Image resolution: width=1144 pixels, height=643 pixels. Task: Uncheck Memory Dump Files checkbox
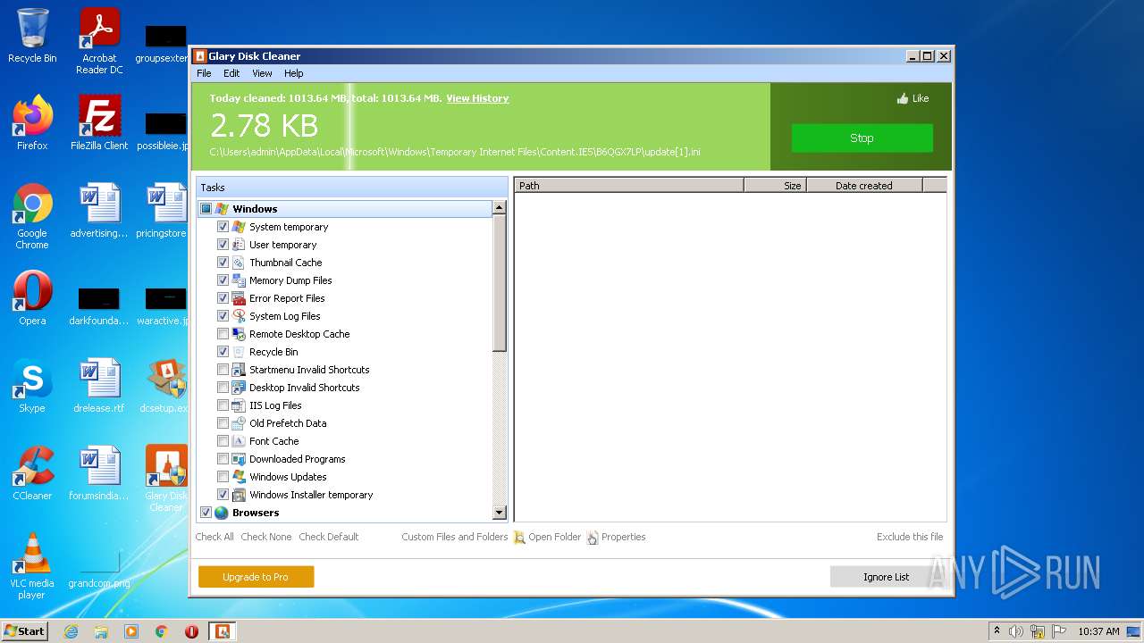223,280
